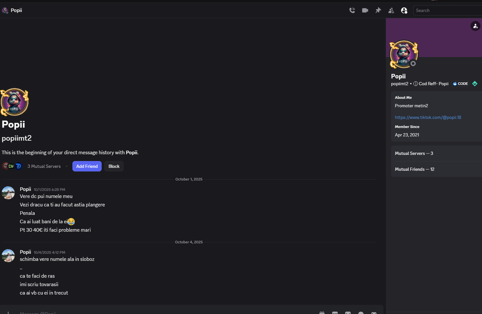Click the Popii author name on the October 4 message
This screenshot has width=482, height=314.
coord(25,252)
